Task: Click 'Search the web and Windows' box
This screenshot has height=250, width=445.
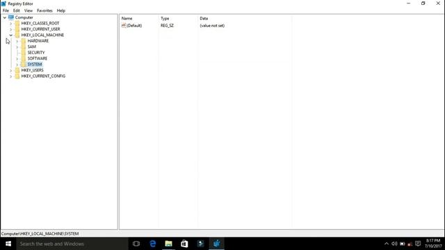Action: [x=72, y=244]
